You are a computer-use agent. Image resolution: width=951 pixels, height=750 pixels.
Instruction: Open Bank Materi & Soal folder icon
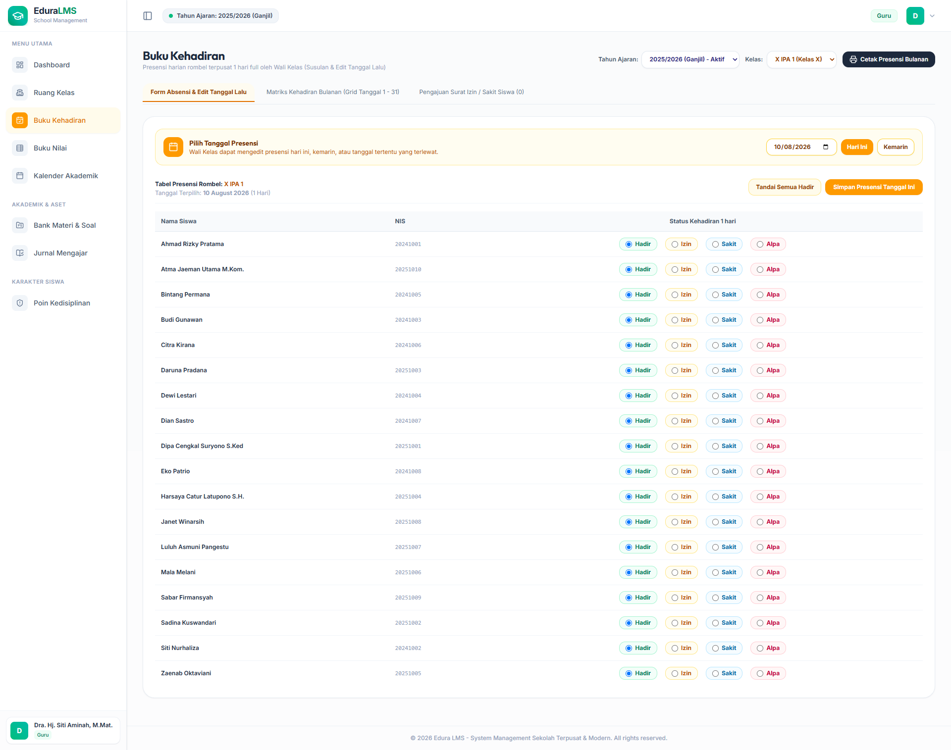pyautogui.click(x=20, y=225)
